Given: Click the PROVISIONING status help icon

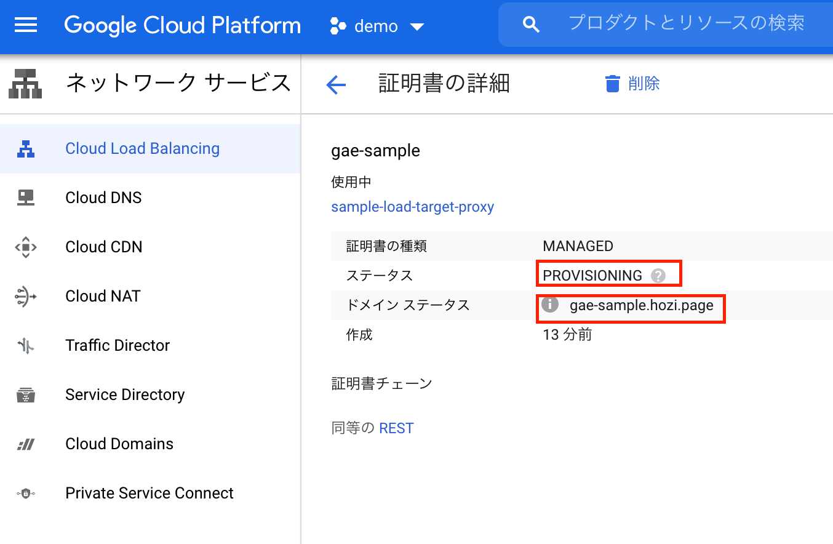Looking at the screenshot, I should (x=658, y=275).
